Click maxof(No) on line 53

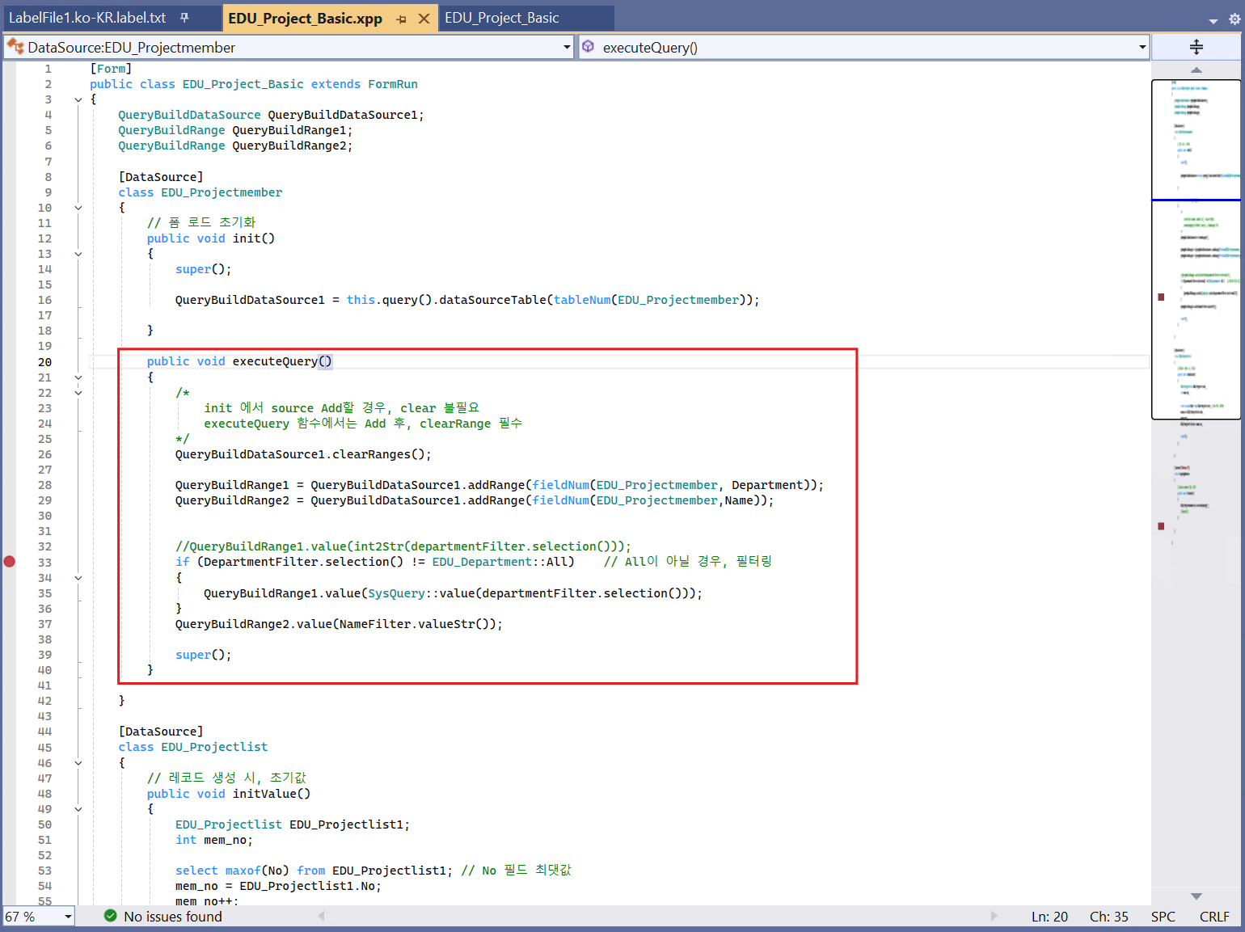[257, 871]
